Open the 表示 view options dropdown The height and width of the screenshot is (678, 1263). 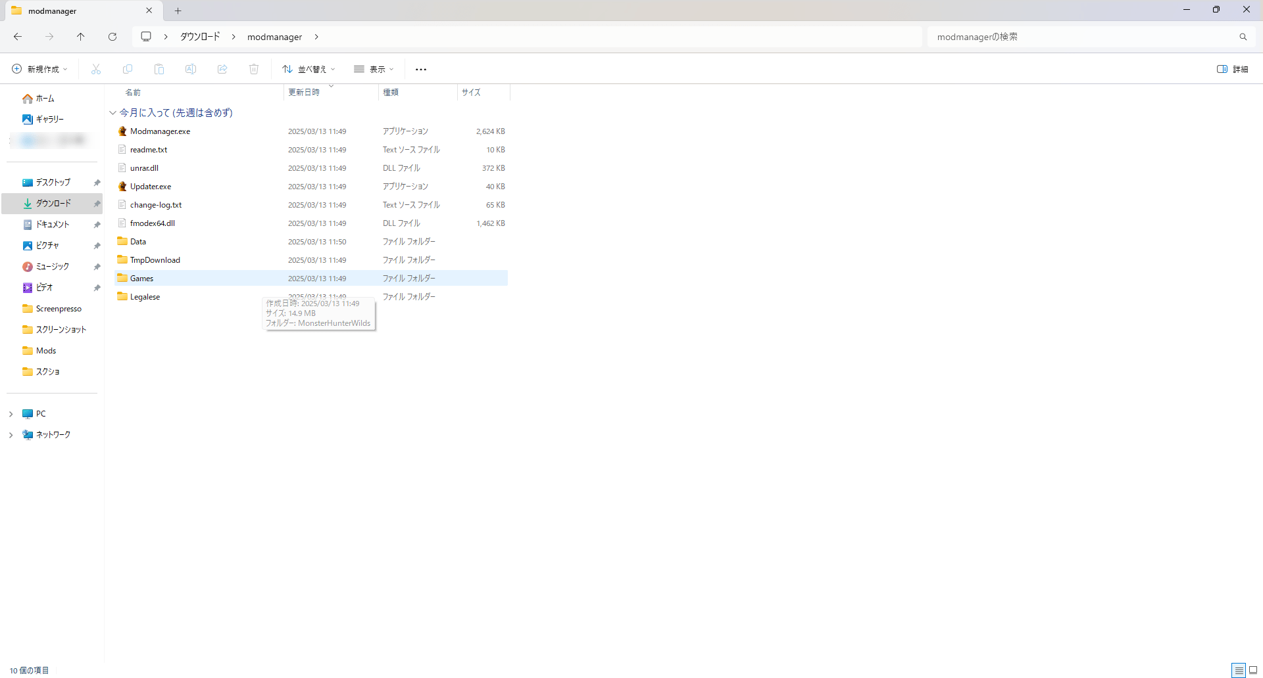[x=374, y=69]
